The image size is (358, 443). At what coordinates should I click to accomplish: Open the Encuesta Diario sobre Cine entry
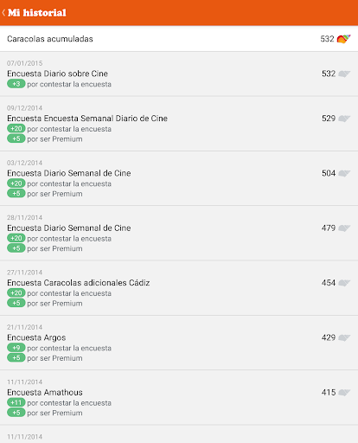179,74
